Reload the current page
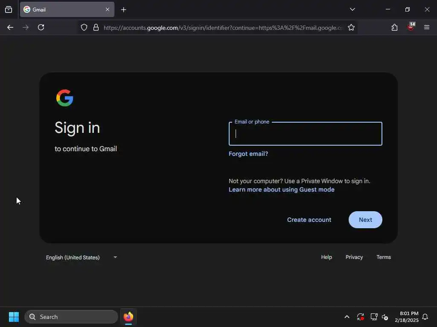 click(x=41, y=27)
